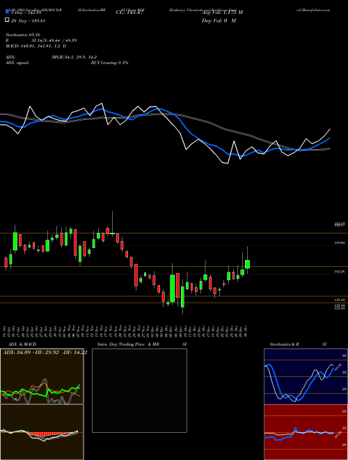Click the 'Intra Day Trading Price & MR' heading
This screenshot has height=460, width=348.
(x=128, y=344)
